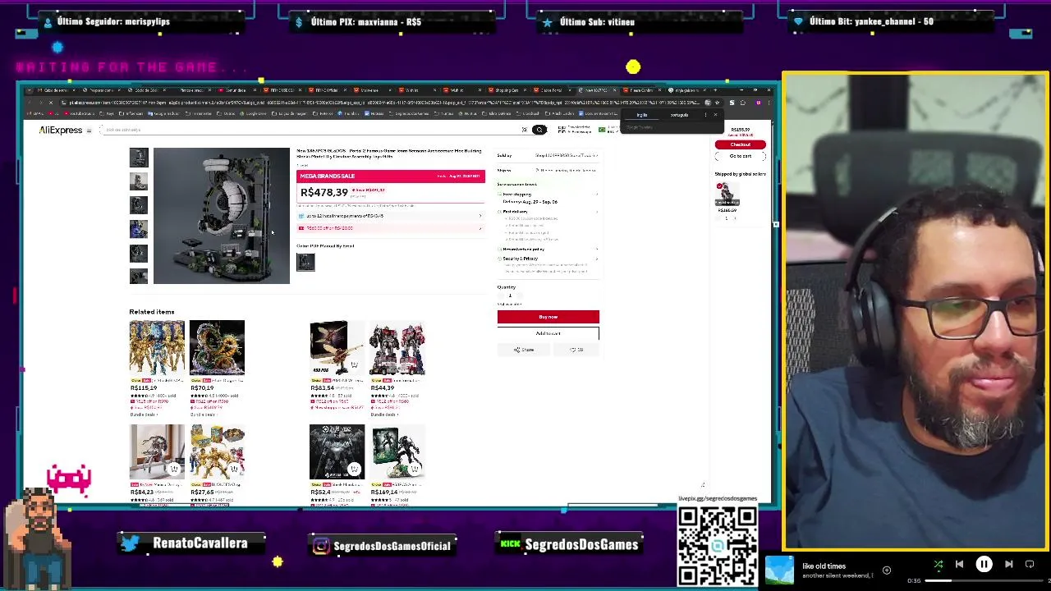
Task: Open the main Portal model product image
Action: click(x=222, y=216)
